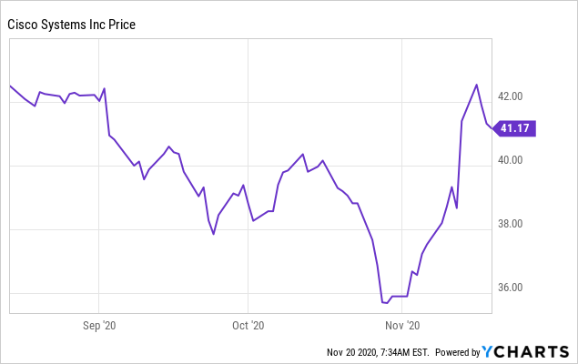Click the CHARTS wordmark in the footer
The width and height of the screenshot is (578, 364).
(532, 351)
